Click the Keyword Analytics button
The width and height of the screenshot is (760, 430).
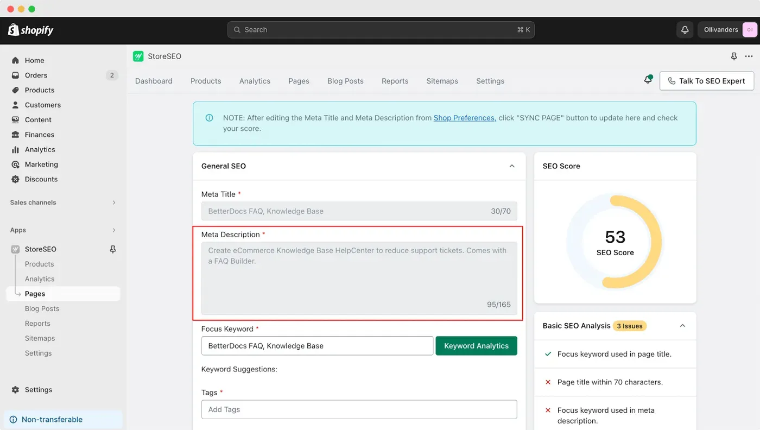tap(476, 346)
